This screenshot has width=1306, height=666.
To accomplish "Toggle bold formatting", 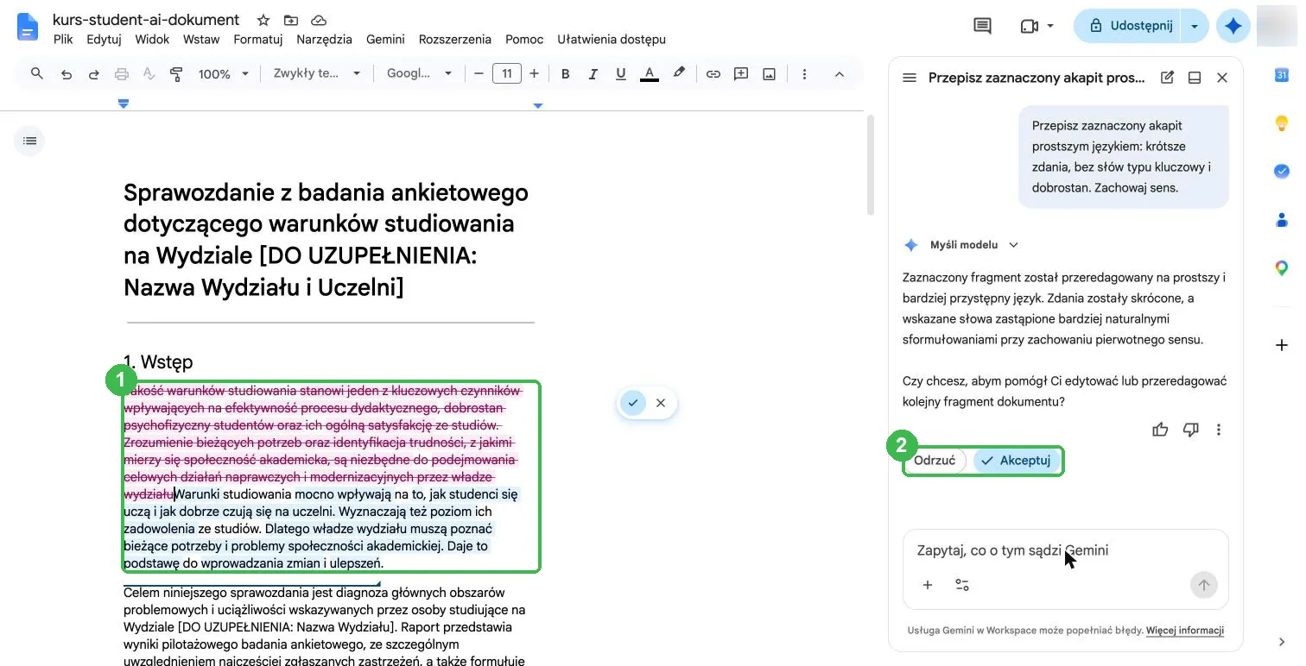I will coord(566,74).
